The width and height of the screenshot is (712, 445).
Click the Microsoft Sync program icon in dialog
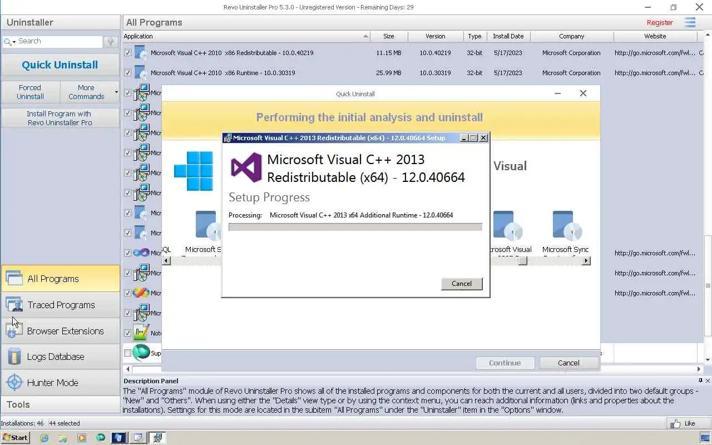(x=567, y=225)
